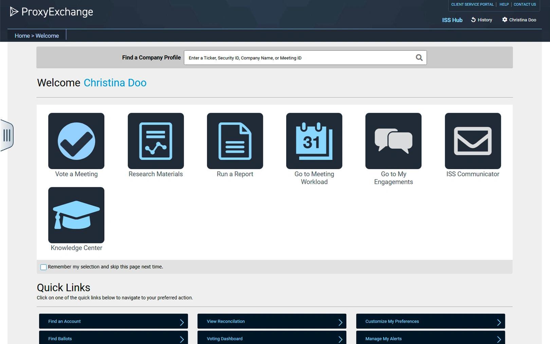Click the Quick Links heading
The width and height of the screenshot is (550, 344).
click(x=63, y=288)
